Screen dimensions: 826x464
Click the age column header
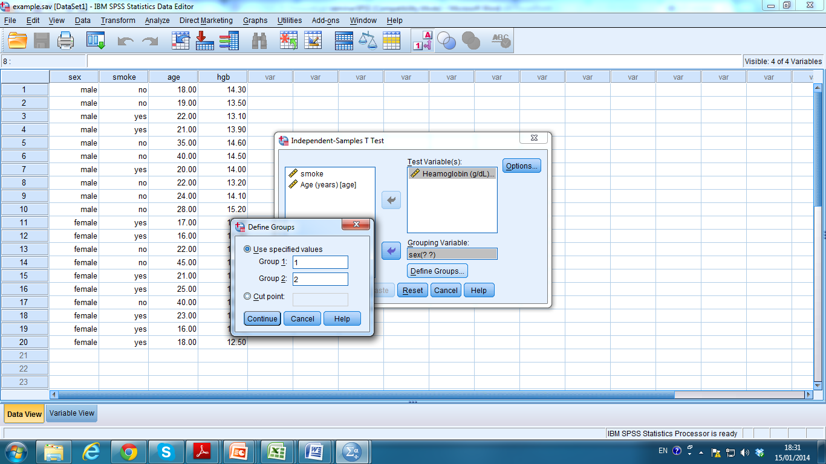[174, 77]
